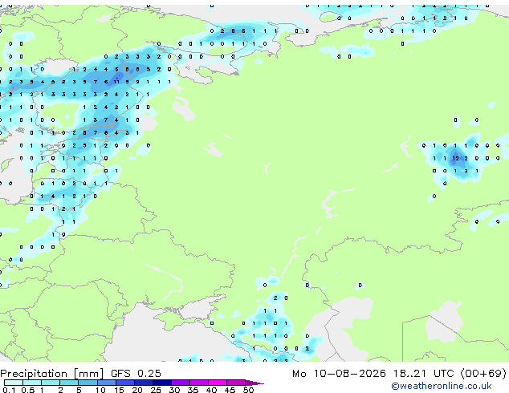Click the over-50 mm legend arrow tip

254,383
